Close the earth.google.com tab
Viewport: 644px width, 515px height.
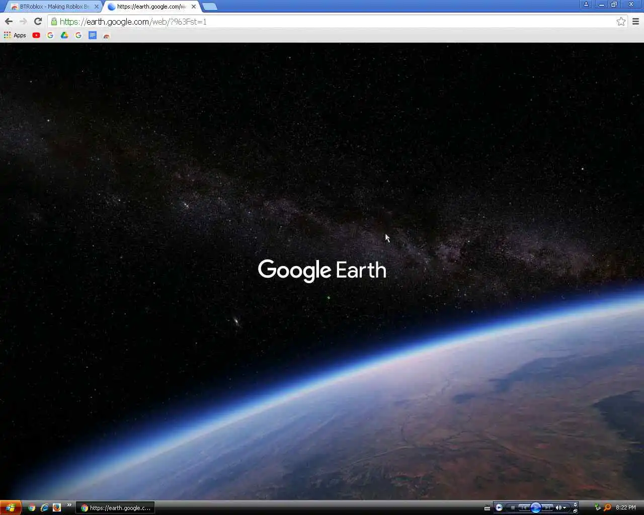pyautogui.click(x=194, y=7)
